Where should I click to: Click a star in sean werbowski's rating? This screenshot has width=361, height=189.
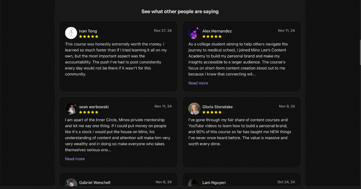[x=89, y=112]
